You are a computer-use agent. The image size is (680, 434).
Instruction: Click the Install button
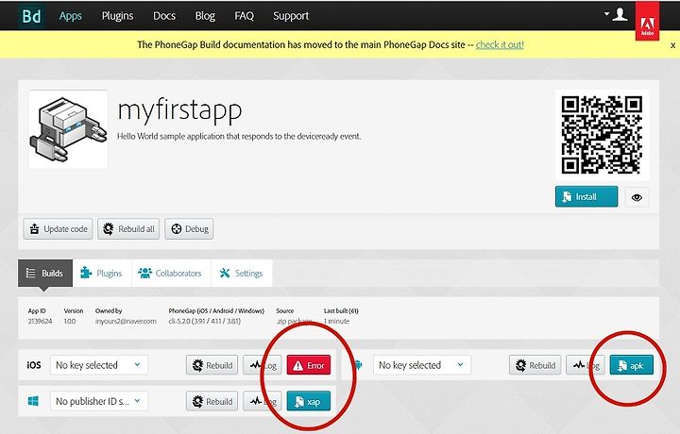(x=586, y=196)
